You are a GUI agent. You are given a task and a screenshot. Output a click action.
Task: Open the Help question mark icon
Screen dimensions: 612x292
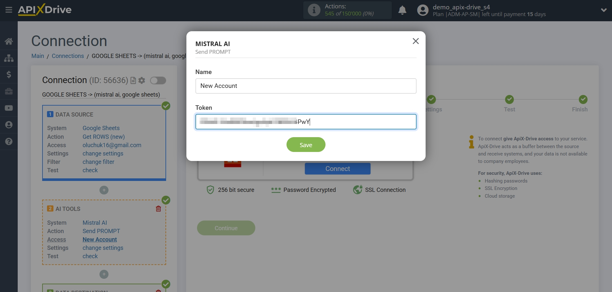pos(9,142)
